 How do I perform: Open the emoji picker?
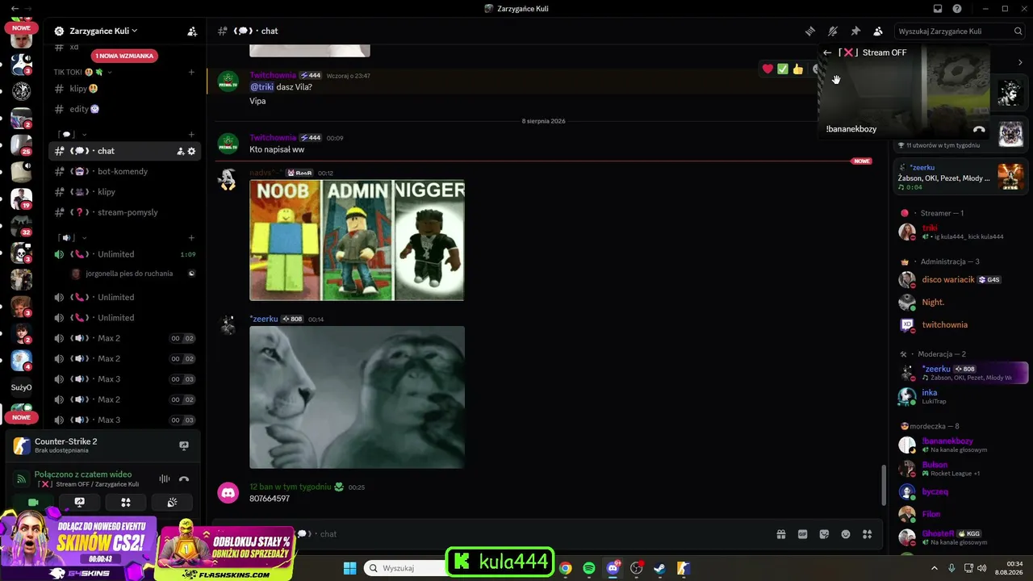[846, 534]
